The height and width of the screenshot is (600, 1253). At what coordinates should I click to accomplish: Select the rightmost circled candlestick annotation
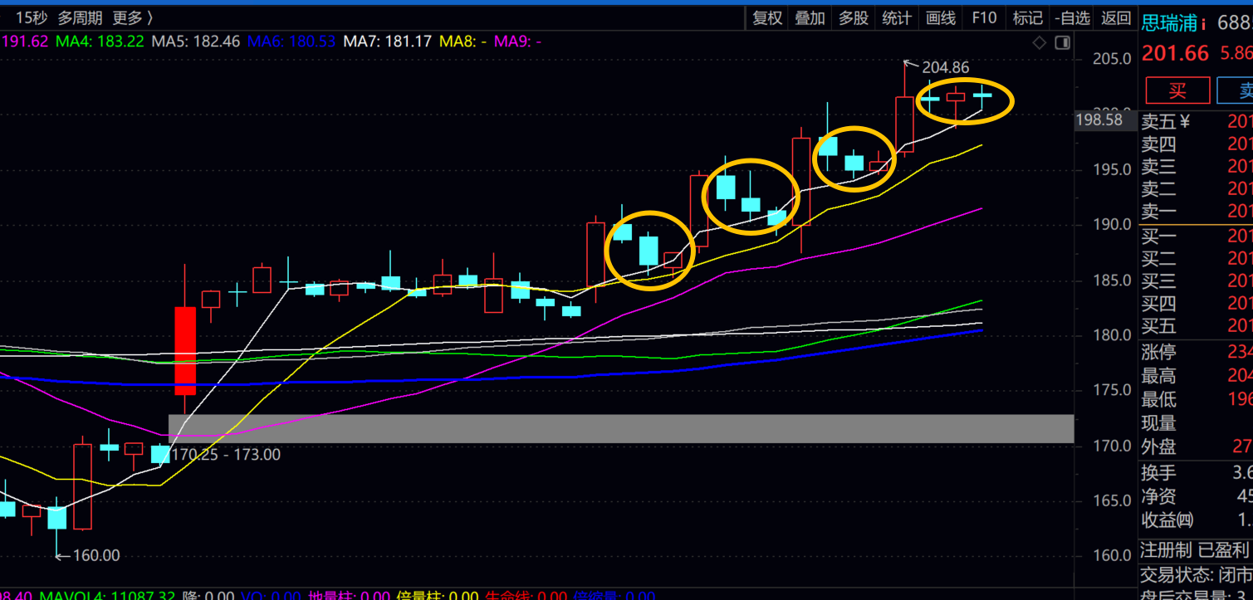pyautogui.click(x=964, y=100)
